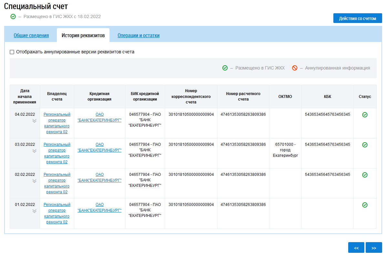Expand details for 01.02.2022 row
386x257 pixels.
point(34,211)
